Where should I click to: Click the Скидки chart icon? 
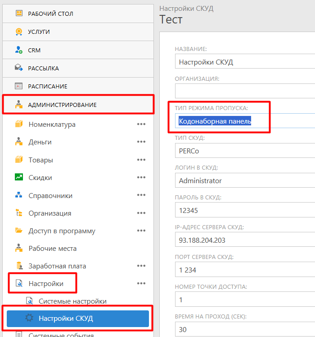[x=19, y=177]
